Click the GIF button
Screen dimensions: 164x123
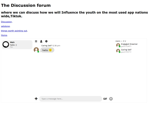[105, 99]
